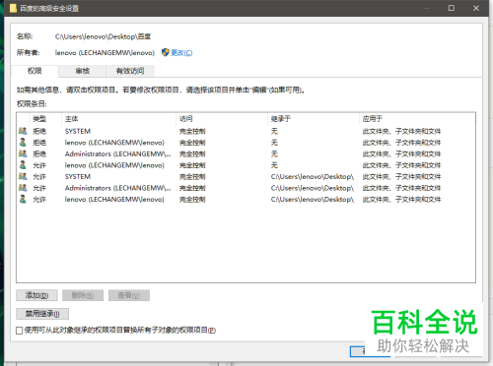Click the single-user icon of the Deny lenovo entry
This screenshot has height=366, width=493.
click(23, 143)
